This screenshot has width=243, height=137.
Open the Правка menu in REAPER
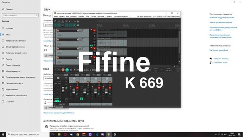[x=62, y=16]
